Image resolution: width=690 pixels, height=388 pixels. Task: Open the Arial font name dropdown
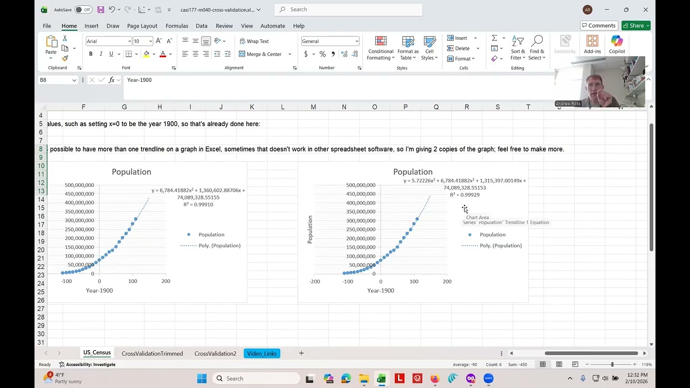click(129, 41)
